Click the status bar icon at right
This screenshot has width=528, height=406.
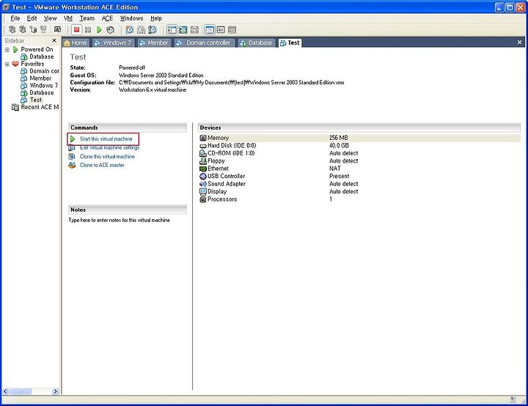[513, 399]
